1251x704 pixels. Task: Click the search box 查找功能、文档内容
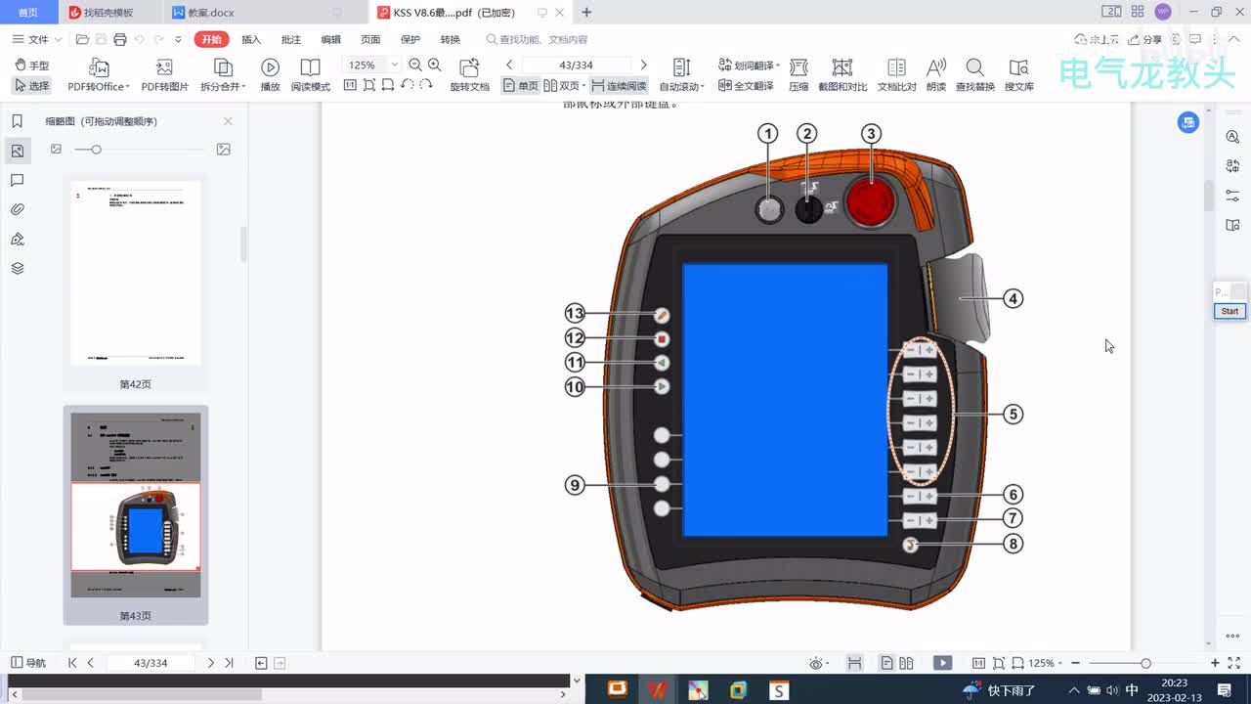pos(538,39)
